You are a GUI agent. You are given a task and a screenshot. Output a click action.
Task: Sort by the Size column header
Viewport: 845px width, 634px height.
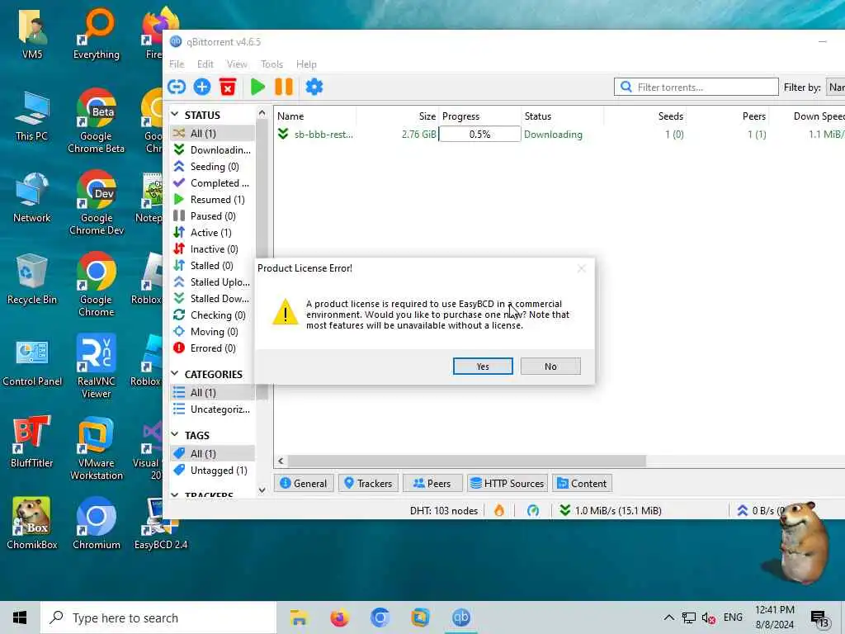(x=398, y=116)
